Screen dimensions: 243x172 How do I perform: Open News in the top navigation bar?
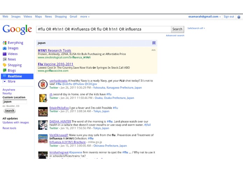48,16
